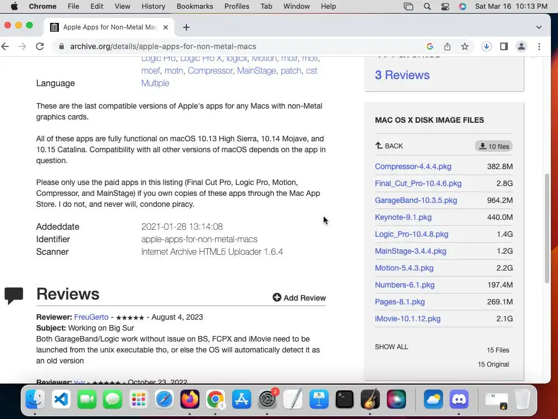Expand the tab search dropdown arrow

pos(539,27)
